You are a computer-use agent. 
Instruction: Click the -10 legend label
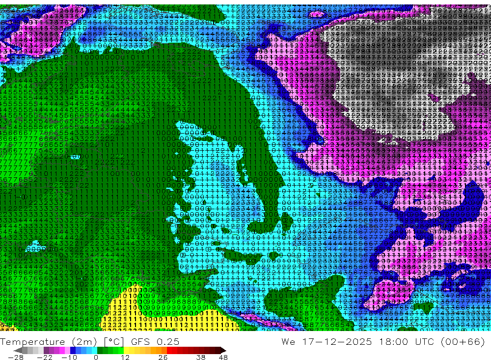click(x=69, y=357)
